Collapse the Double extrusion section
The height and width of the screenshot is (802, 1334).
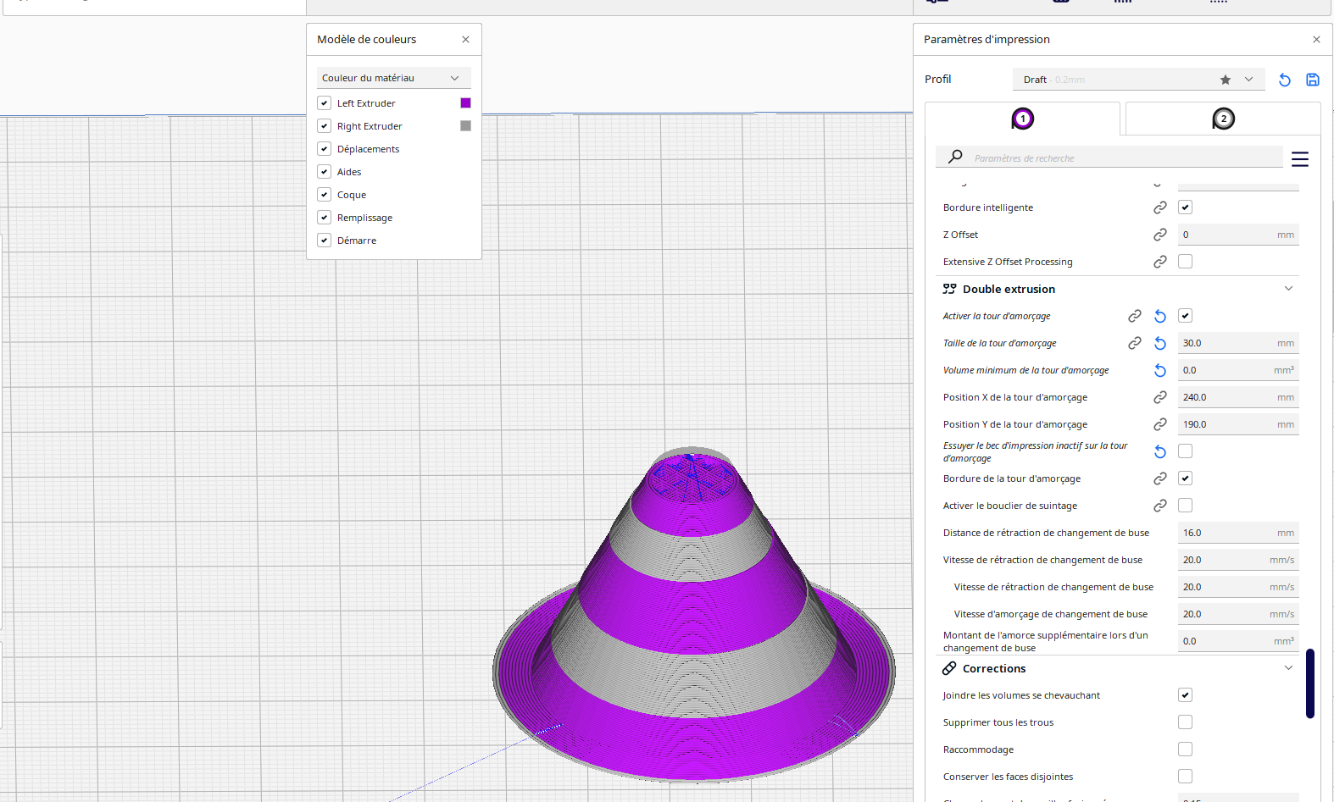click(1288, 289)
